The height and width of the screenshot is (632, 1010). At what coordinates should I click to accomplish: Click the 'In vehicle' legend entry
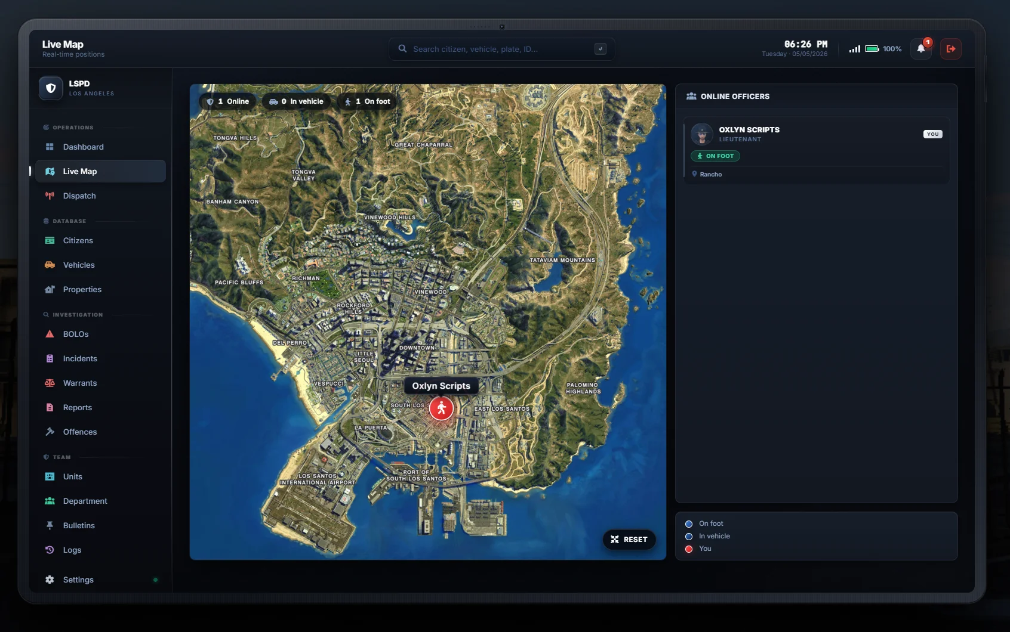(708, 536)
